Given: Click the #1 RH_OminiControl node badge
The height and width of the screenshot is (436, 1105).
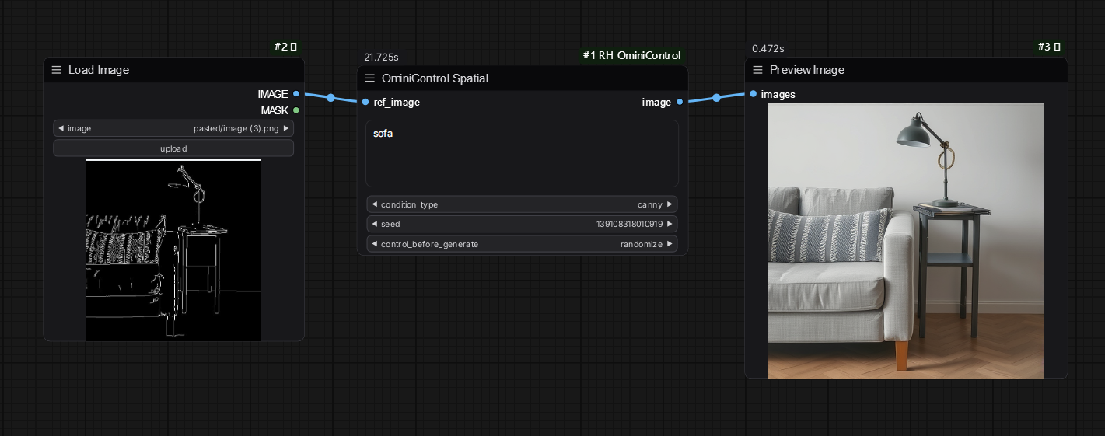Looking at the screenshot, I should [631, 55].
